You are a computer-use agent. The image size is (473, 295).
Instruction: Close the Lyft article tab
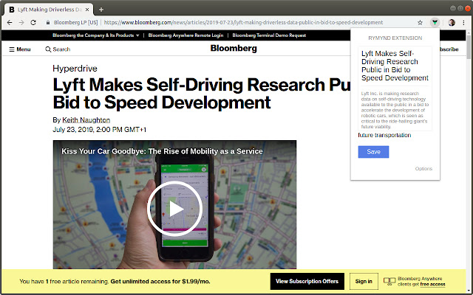[89, 9]
